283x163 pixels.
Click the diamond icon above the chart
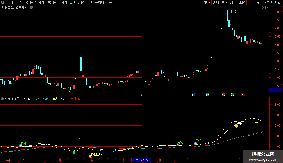262,8
